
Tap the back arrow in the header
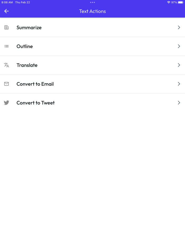(6, 11)
